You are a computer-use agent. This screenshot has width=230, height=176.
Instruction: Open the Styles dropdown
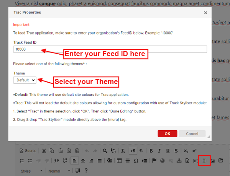[31, 171]
